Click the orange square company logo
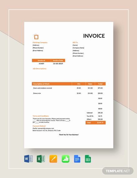Viewport: 137px width, 178px height. click(36, 37)
